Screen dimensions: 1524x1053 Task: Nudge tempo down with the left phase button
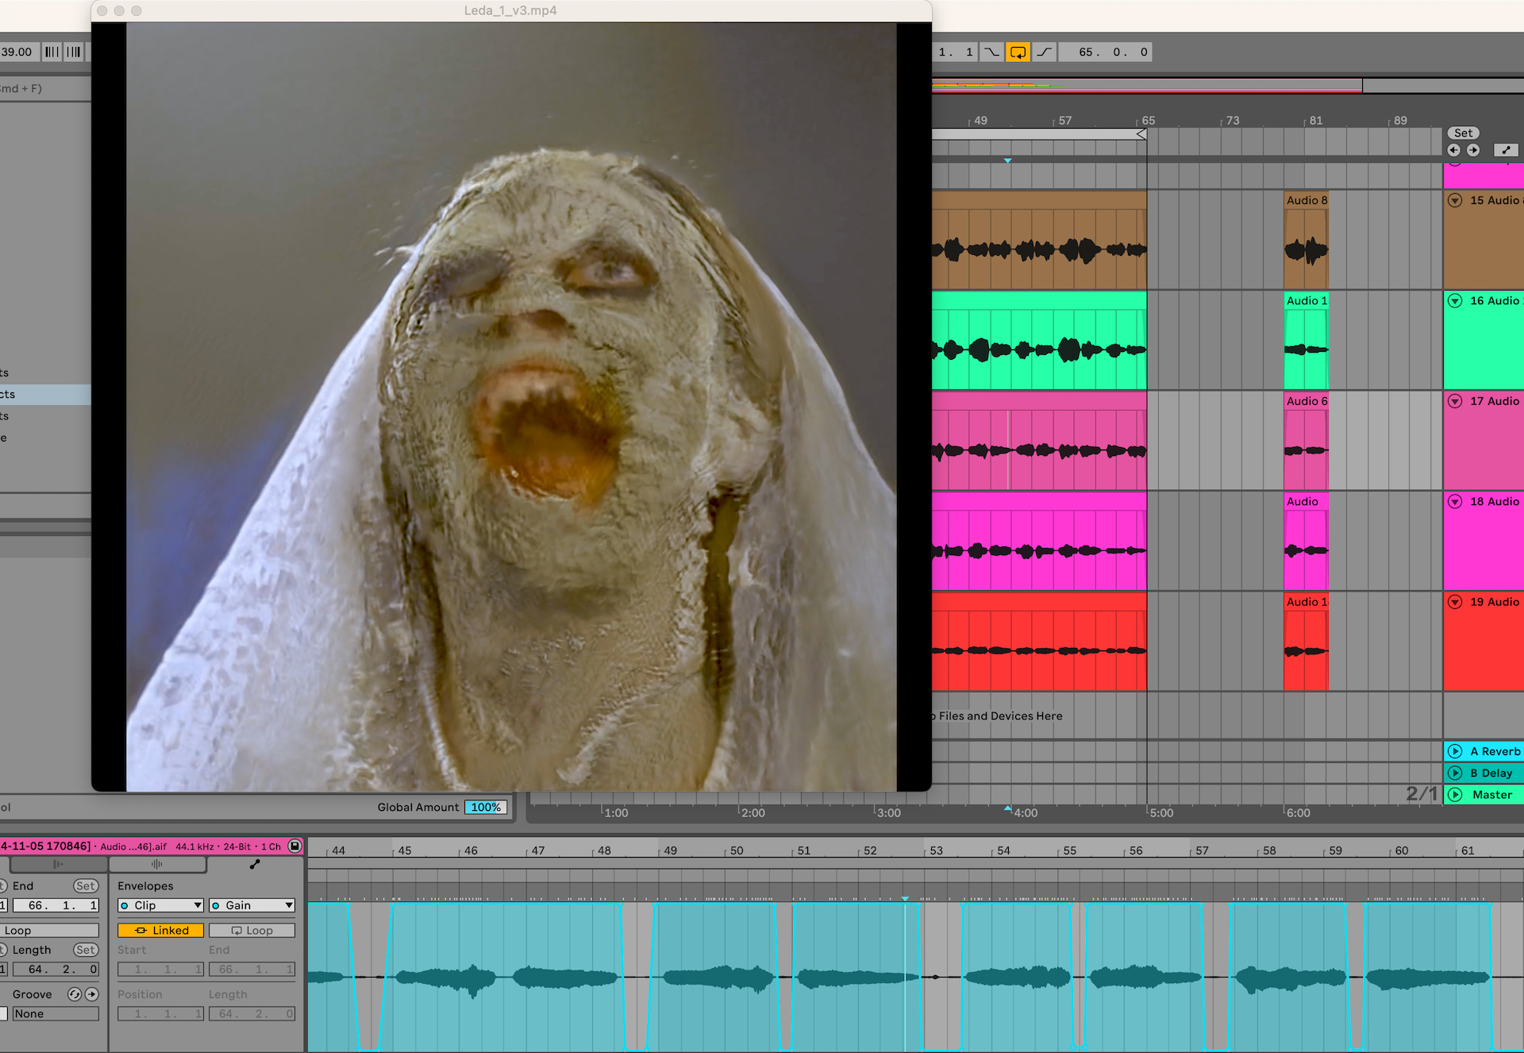coord(52,52)
